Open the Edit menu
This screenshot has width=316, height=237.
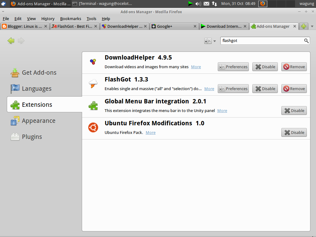18,19
